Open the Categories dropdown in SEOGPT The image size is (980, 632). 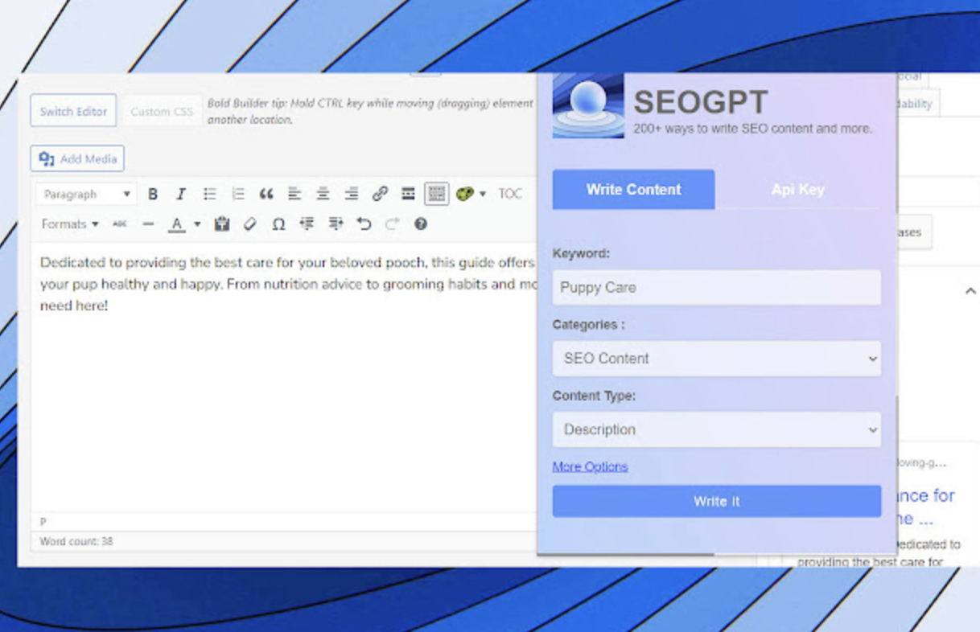pyautogui.click(x=715, y=359)
